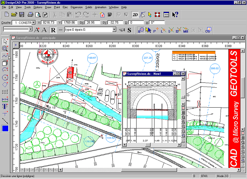247x179 pixels.
Task: Click the Save file icon
Action: (22, 15)
